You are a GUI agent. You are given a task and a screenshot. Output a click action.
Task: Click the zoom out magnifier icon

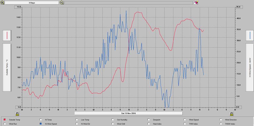click(x=61, y=2)
